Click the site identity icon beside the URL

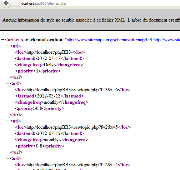click(x=15, y=3)
